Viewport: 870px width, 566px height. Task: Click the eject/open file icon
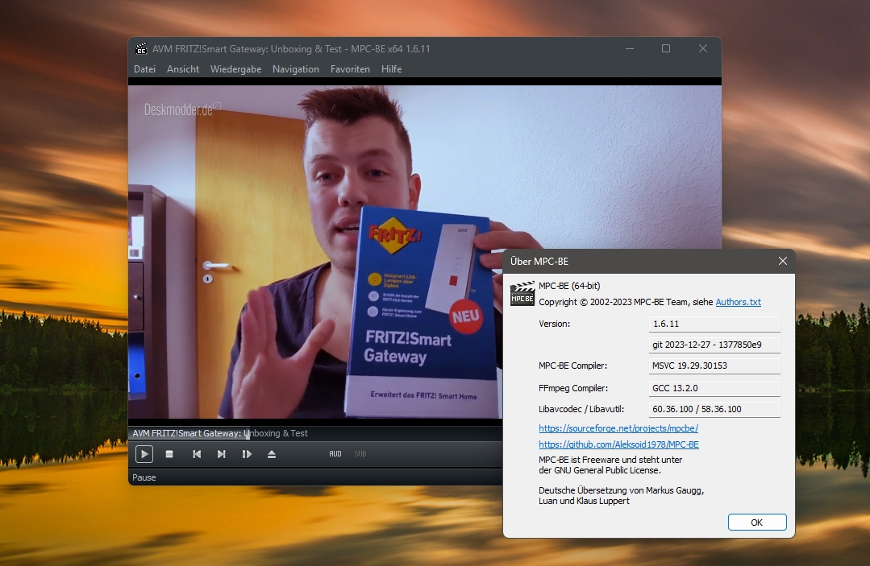(271, 454)
